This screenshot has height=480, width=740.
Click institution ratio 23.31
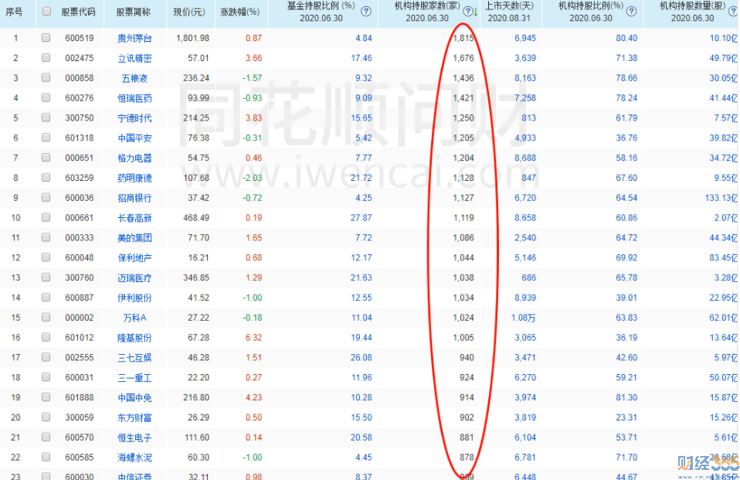pos(626,417)
